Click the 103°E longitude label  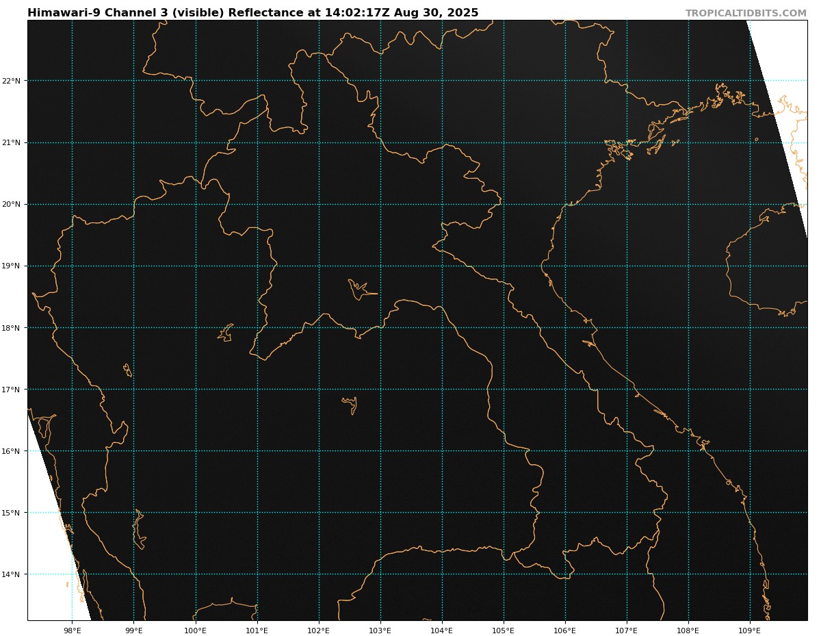(380, 631)
